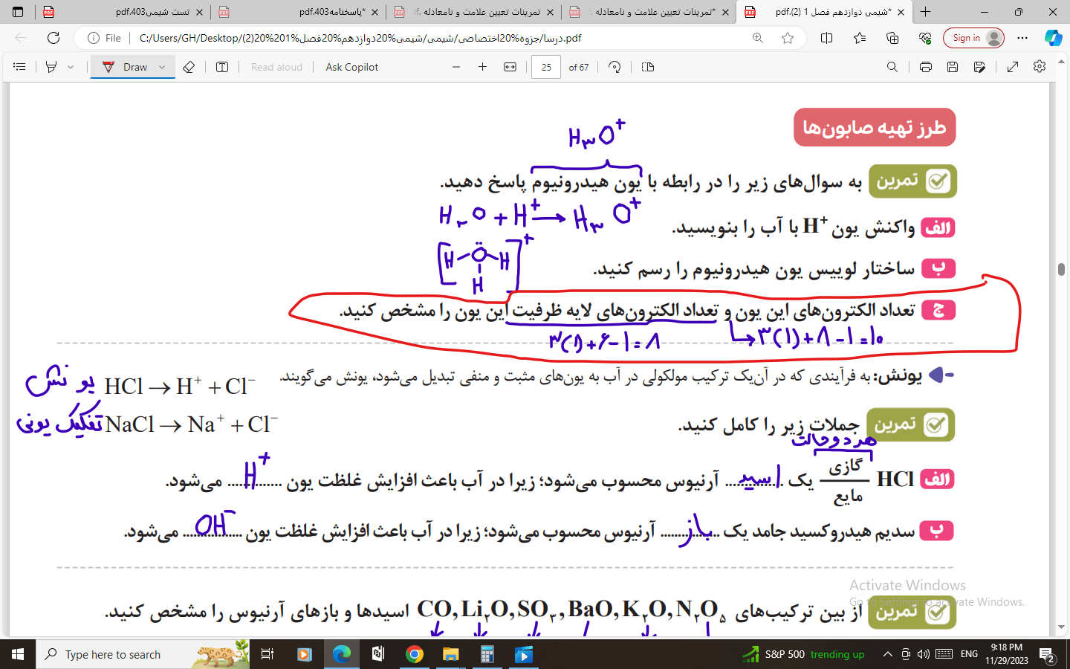Rotate the PDF page
This screenshot has width=1070, height=669.
point(615,67)
